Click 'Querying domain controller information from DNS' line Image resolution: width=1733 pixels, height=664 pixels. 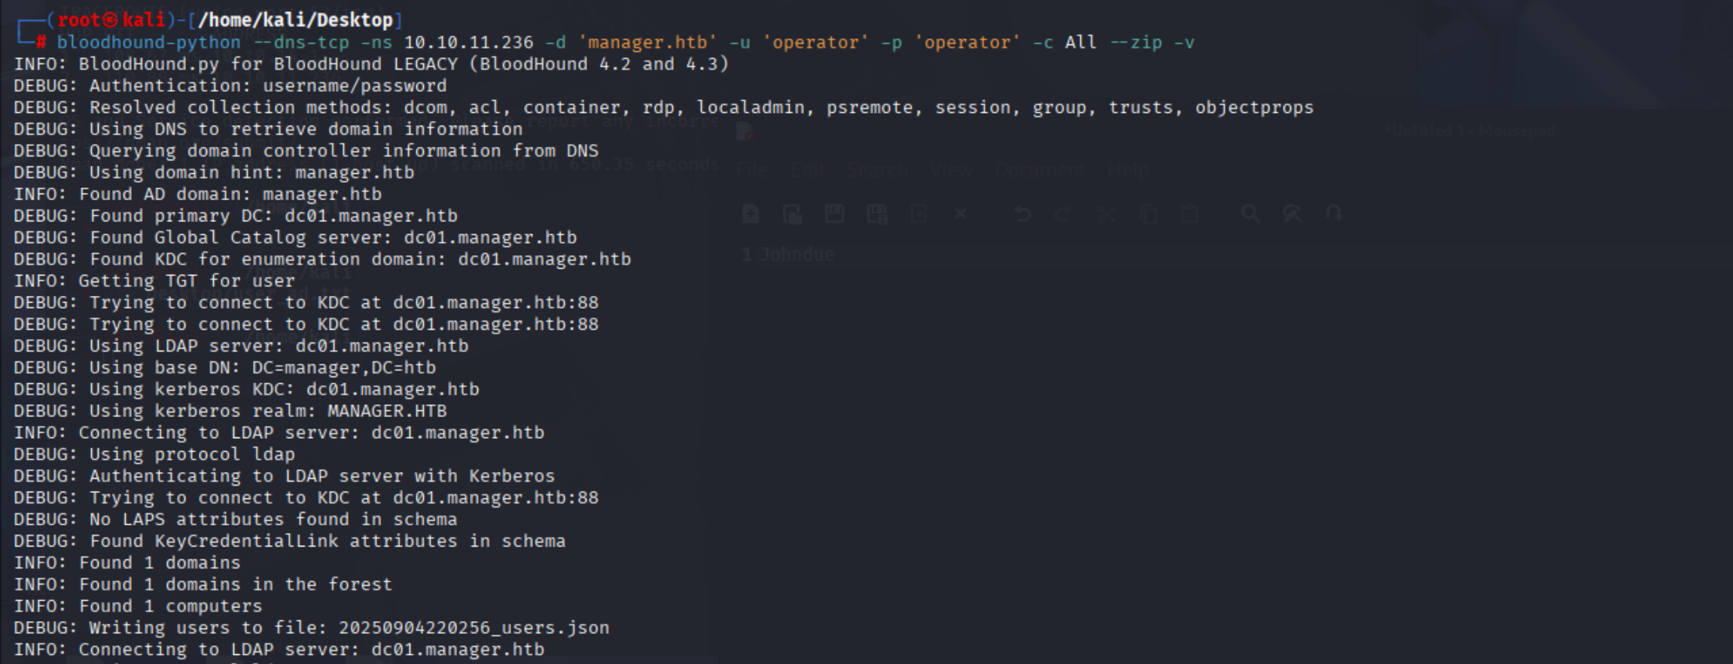click(306, 151)
